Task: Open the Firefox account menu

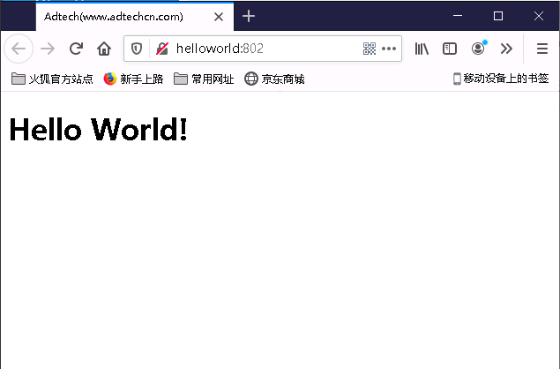Action: pos(478,49)
